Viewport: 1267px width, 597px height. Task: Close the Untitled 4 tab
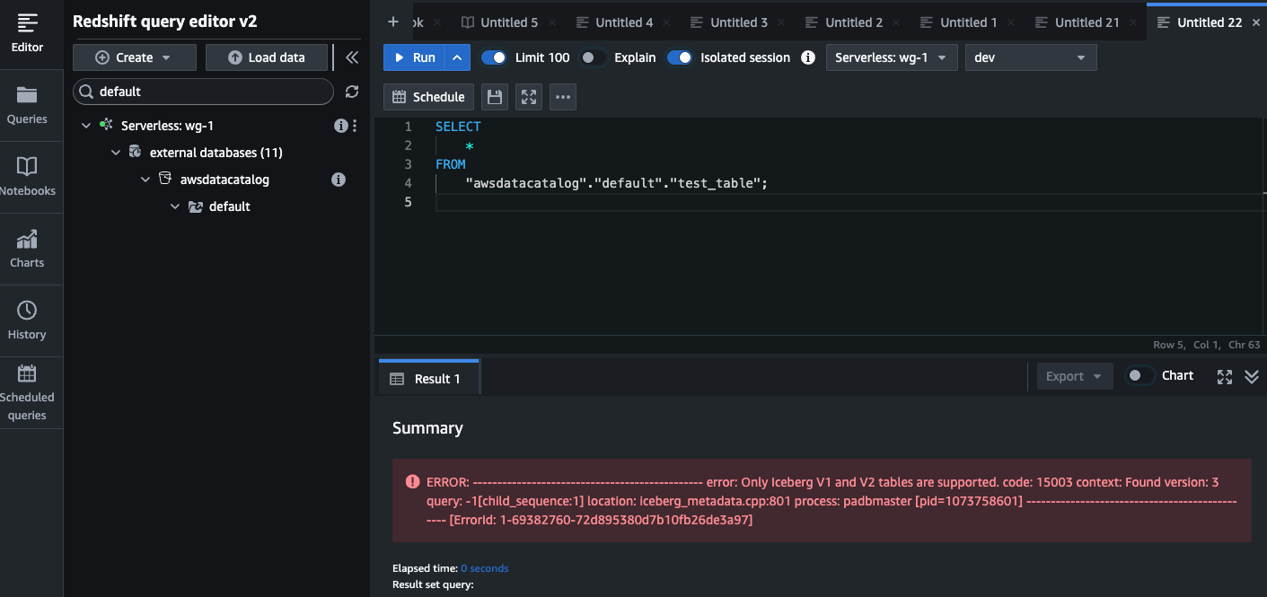(666, 22)
